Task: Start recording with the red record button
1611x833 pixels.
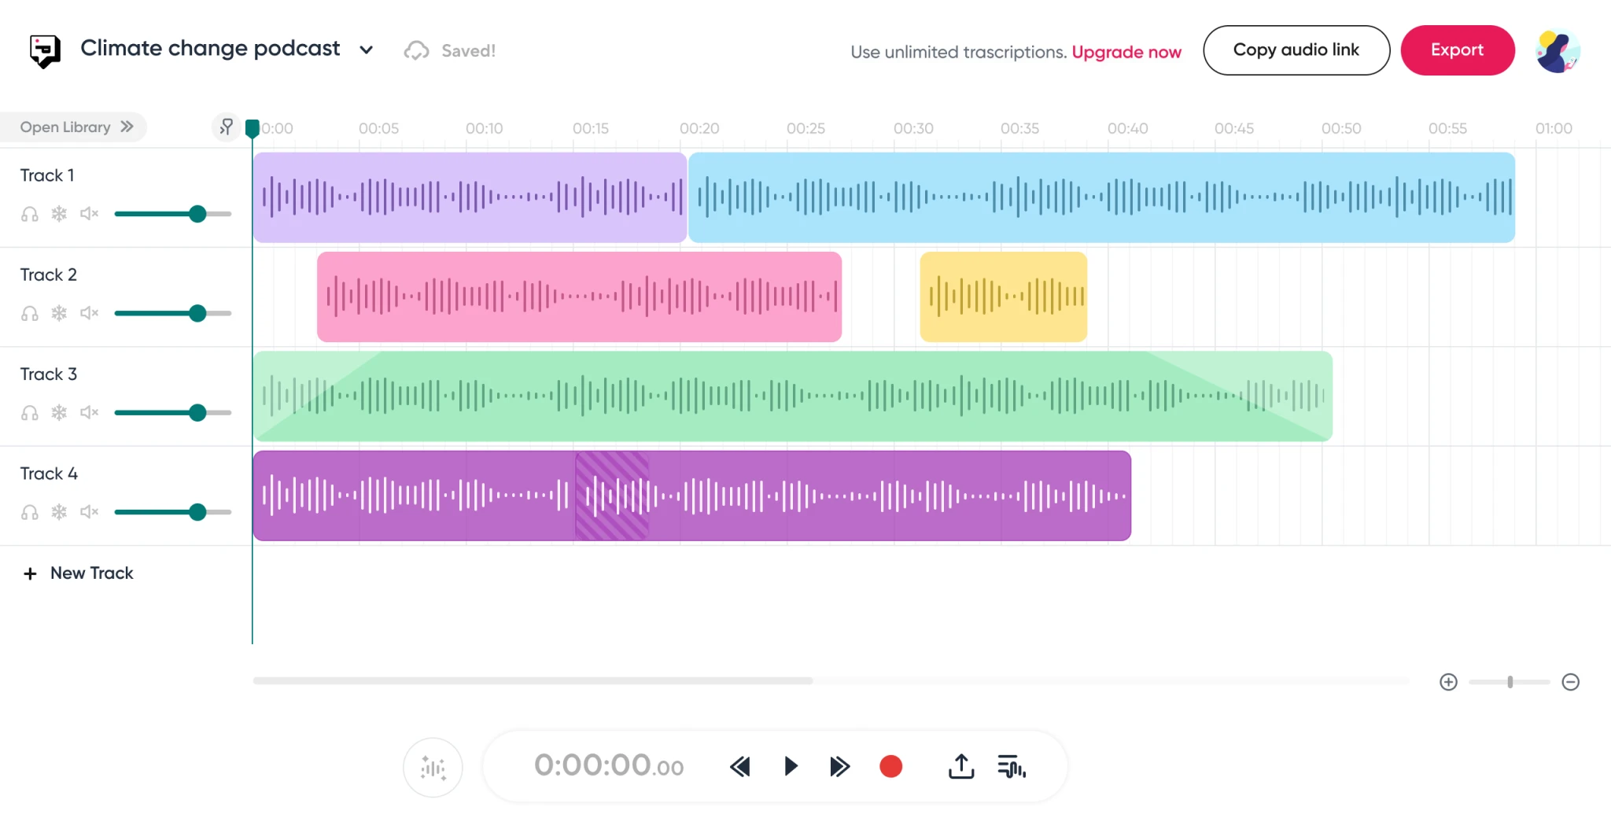Action: [890, 766]
